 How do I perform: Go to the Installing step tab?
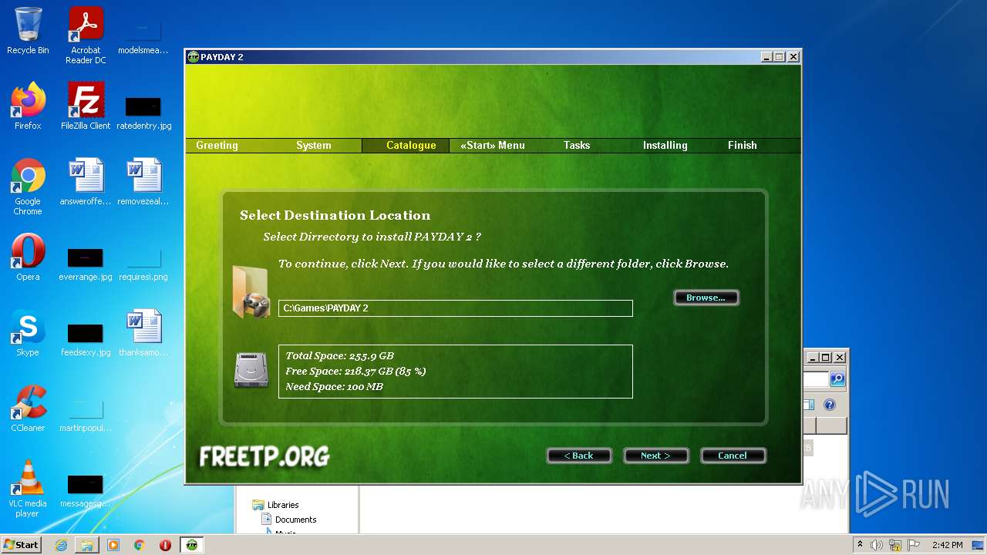(x=665, y=145)
